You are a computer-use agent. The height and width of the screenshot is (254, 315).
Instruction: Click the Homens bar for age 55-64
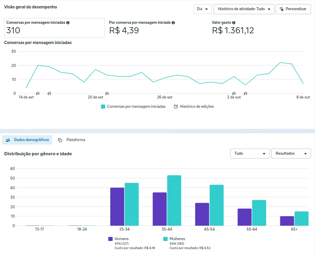pos(244,217)
